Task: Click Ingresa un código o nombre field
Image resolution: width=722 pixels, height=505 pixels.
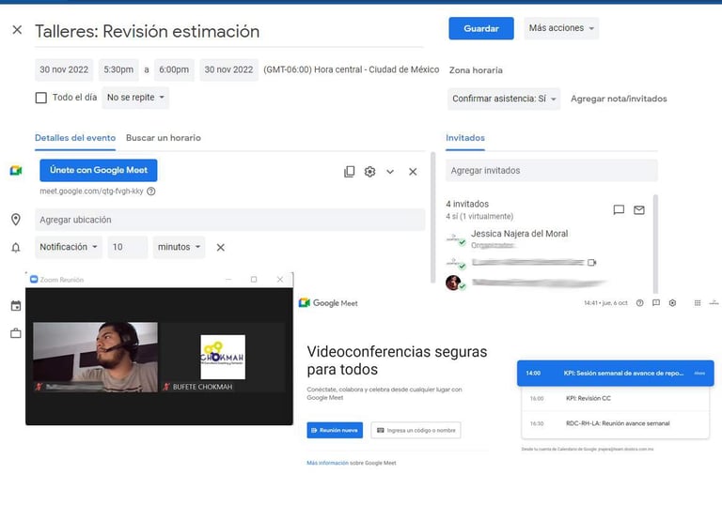Action: [416, 430]
